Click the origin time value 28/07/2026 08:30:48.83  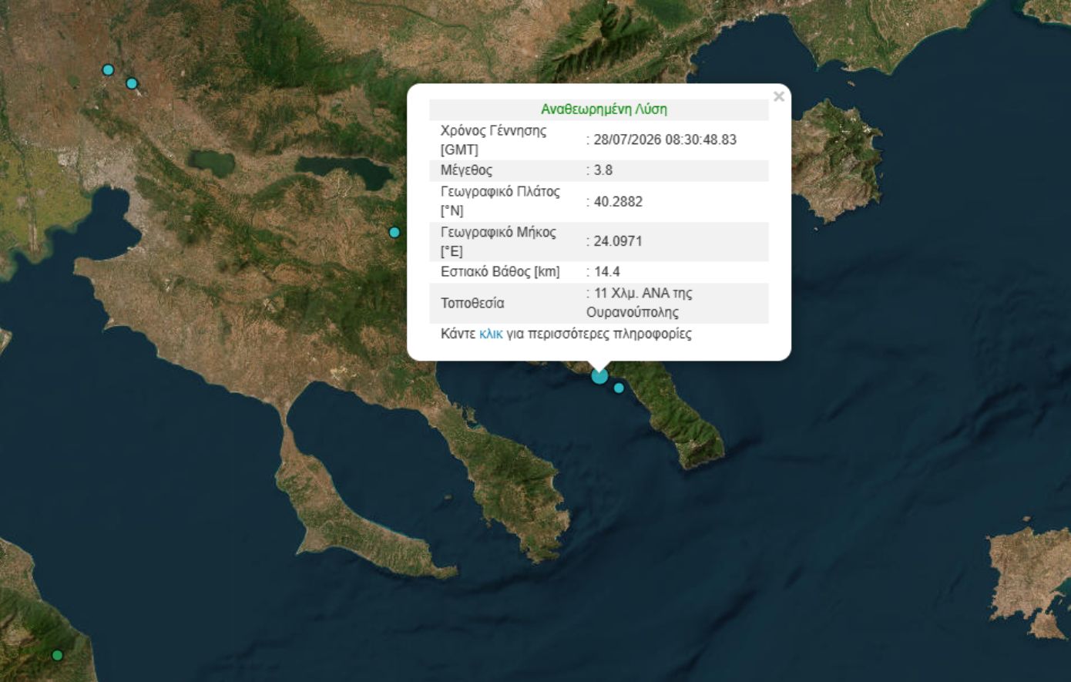pos(665,139)
